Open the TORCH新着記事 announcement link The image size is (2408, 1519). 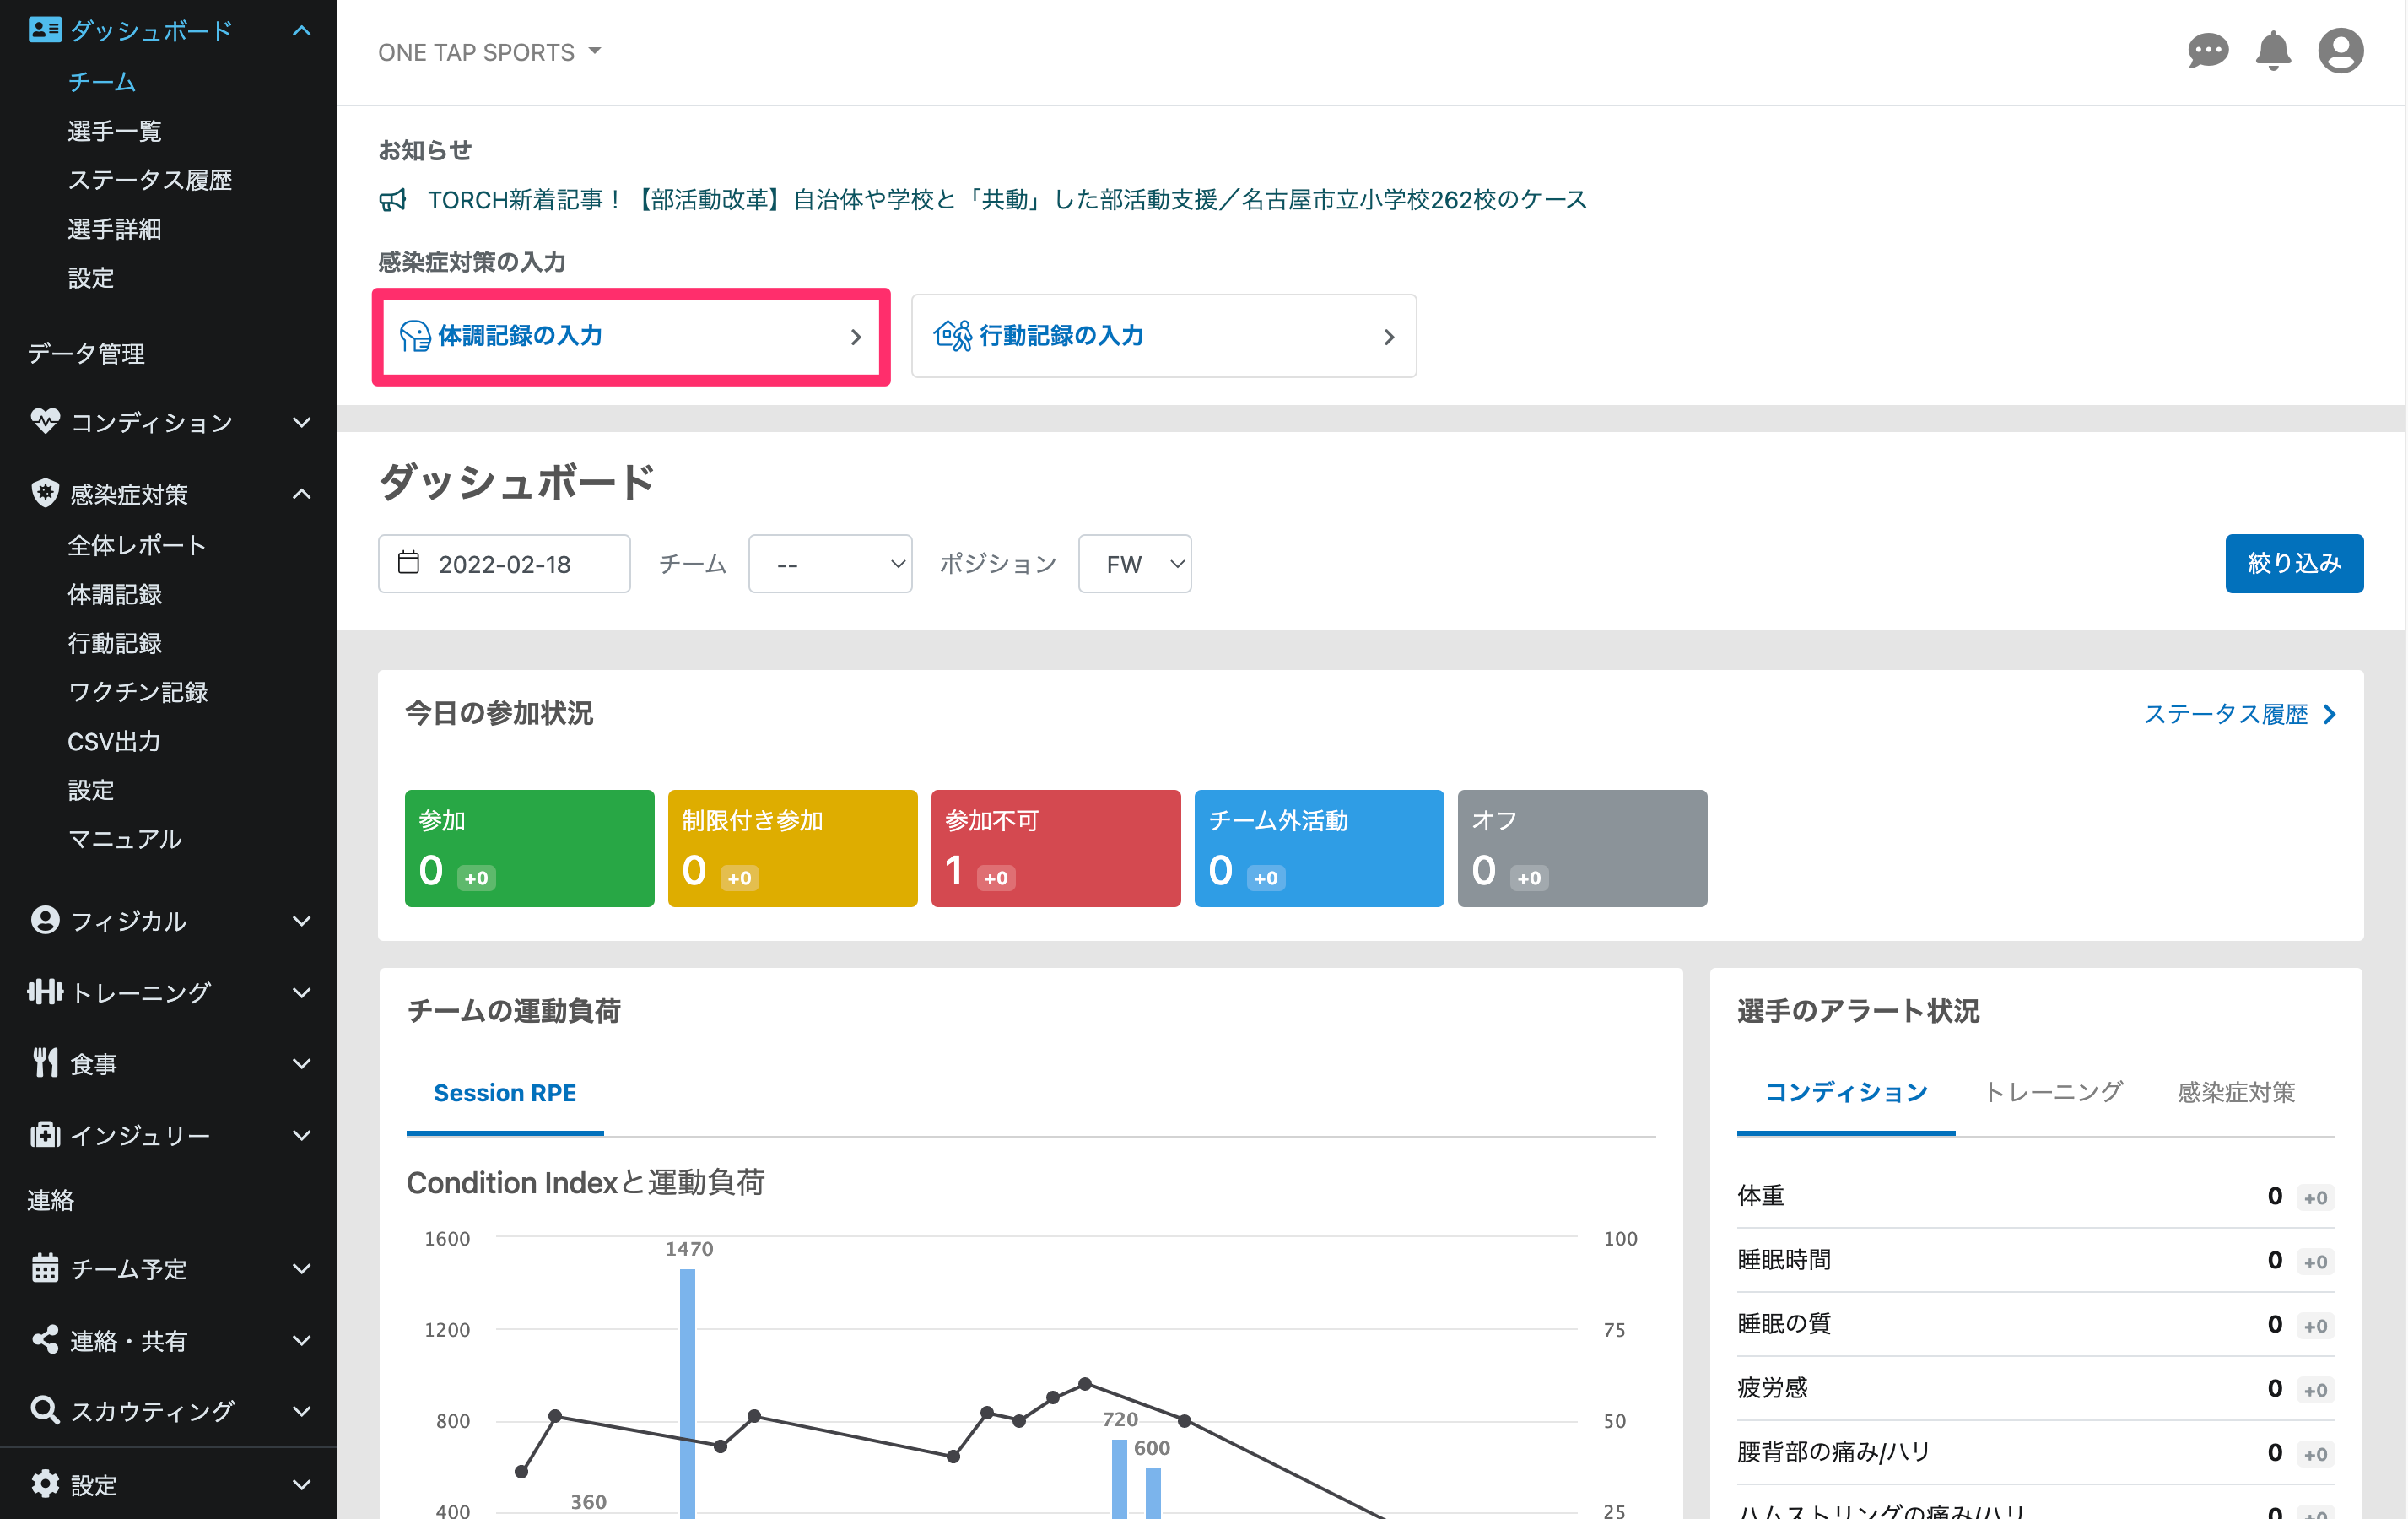click(x=1007, y=200)
